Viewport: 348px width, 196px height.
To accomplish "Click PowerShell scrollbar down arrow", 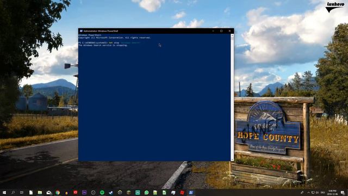I will tap(232, 160).
